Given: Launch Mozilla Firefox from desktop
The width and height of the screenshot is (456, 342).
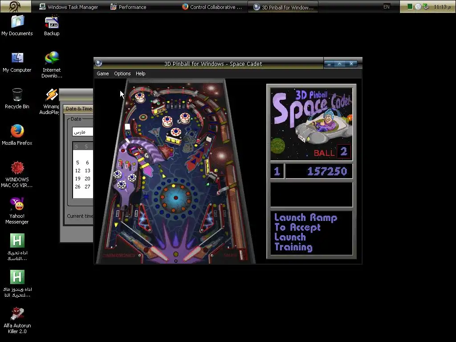Looking at the screenshot, I should click(x=17, y=135).
